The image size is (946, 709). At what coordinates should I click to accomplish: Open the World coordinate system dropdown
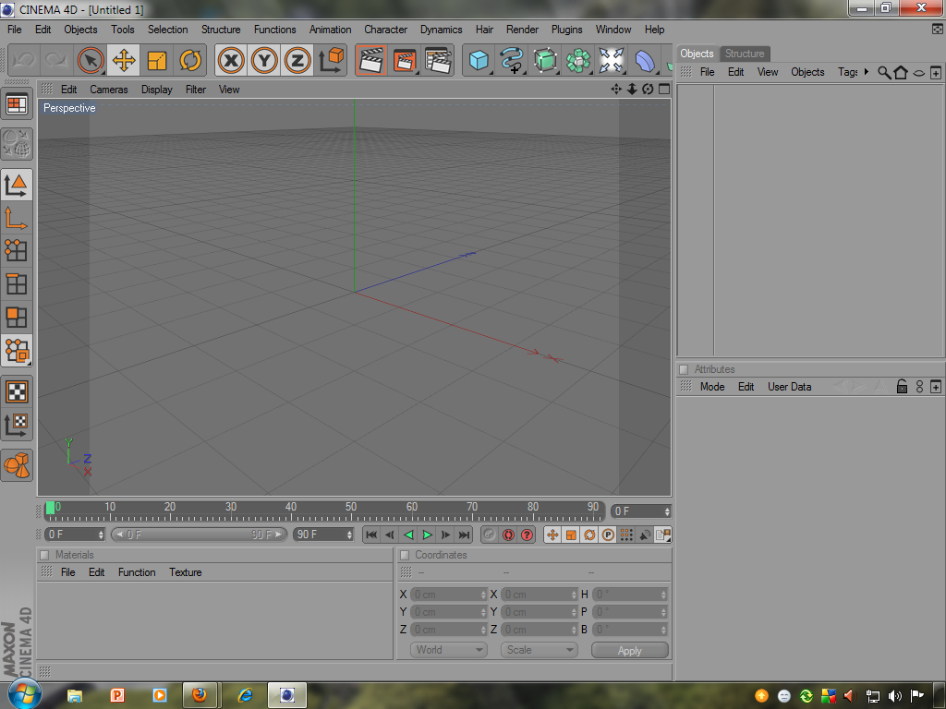[448, 650]
